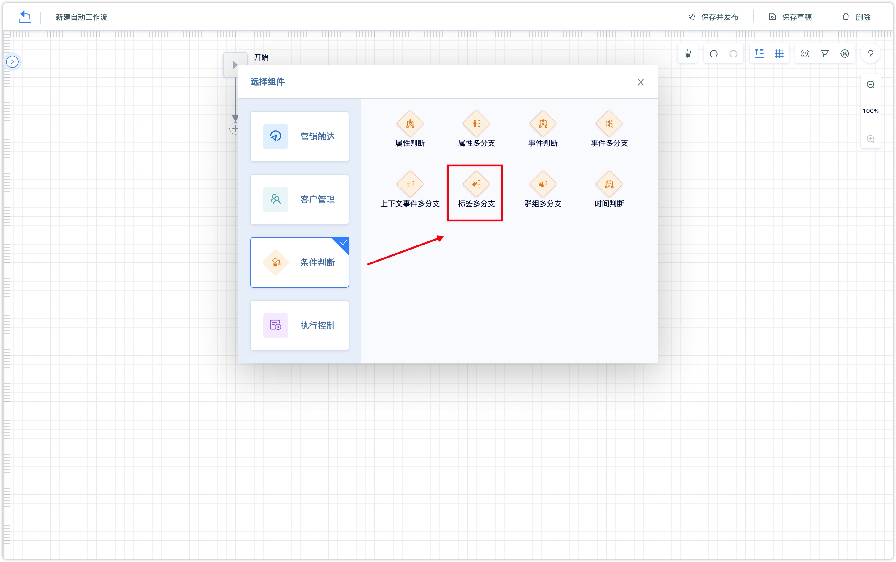Select the 属性判断 component
This screenshot has width=896, height=562.
click(410, 129)
